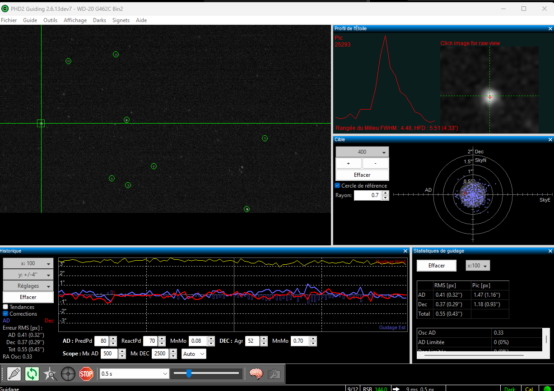
Task: Open x:100 dropdown in guiding statistics
Action: [x=478, y=266]
